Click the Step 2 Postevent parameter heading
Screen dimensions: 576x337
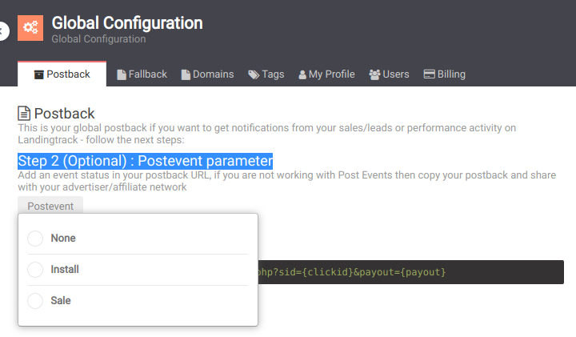tap(145, 160)
